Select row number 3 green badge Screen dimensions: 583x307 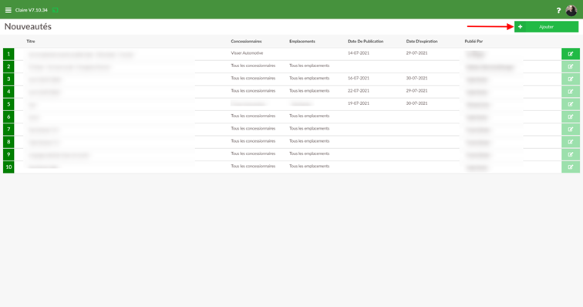pos(8,79)
